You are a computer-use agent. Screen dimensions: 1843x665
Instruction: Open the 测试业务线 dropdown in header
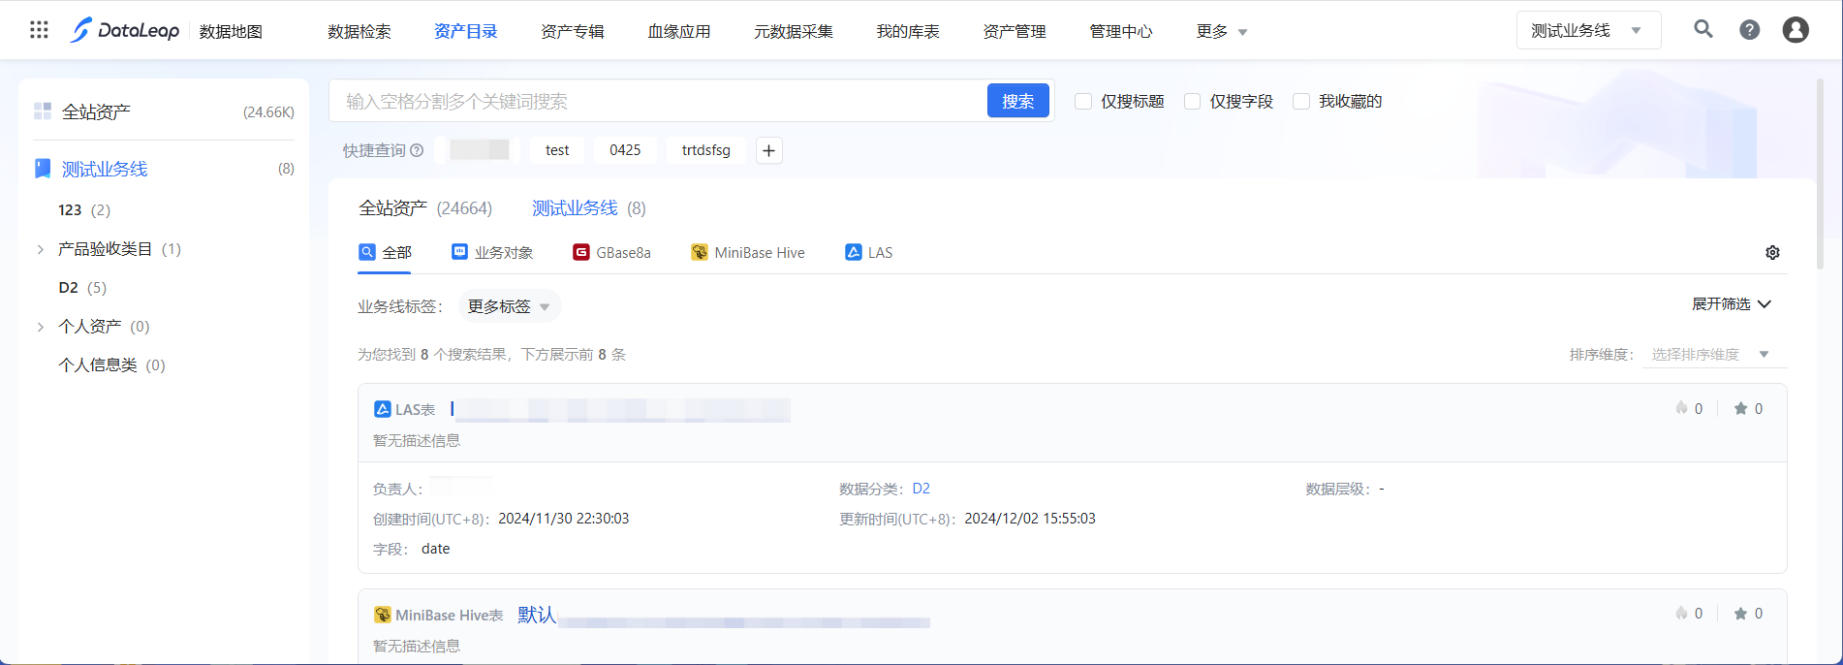tap(1587, 31)
